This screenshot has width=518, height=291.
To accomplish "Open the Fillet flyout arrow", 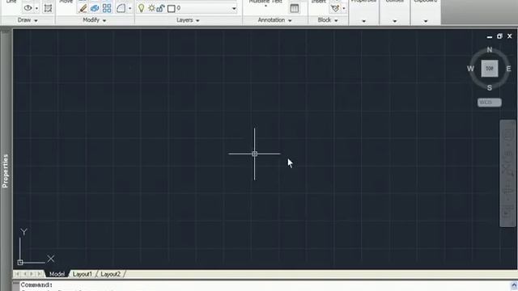I will click(x=129, y=8).
